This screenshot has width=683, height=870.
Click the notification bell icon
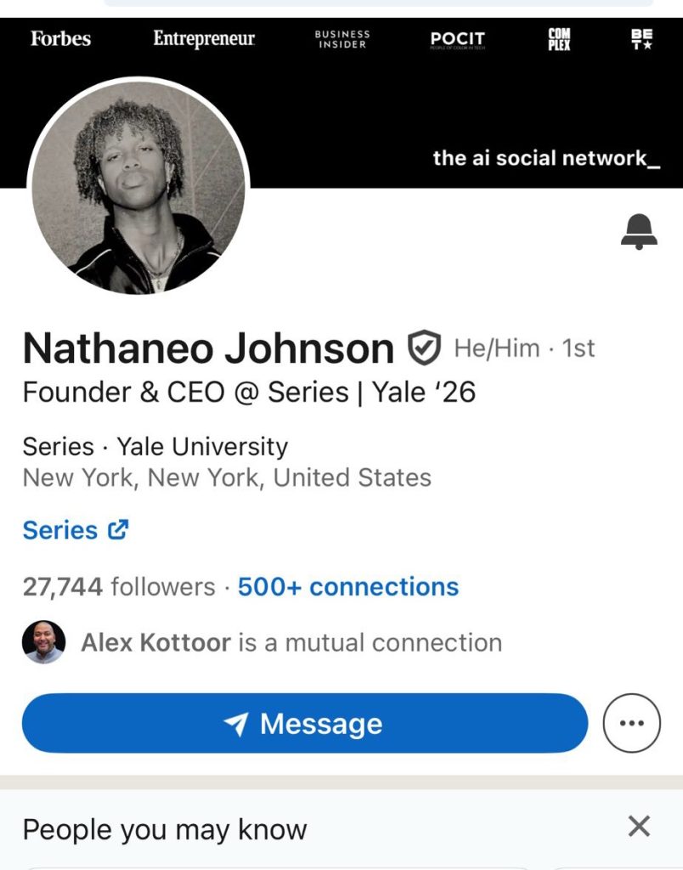639,231
